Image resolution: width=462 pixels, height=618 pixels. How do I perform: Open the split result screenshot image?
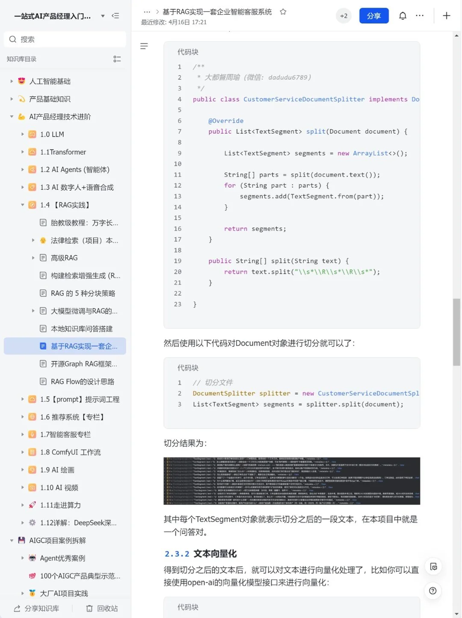(x=292, y=481)
